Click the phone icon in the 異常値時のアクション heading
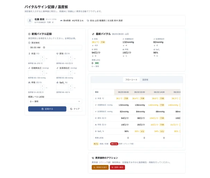210x178 pixels. point(93,158)
